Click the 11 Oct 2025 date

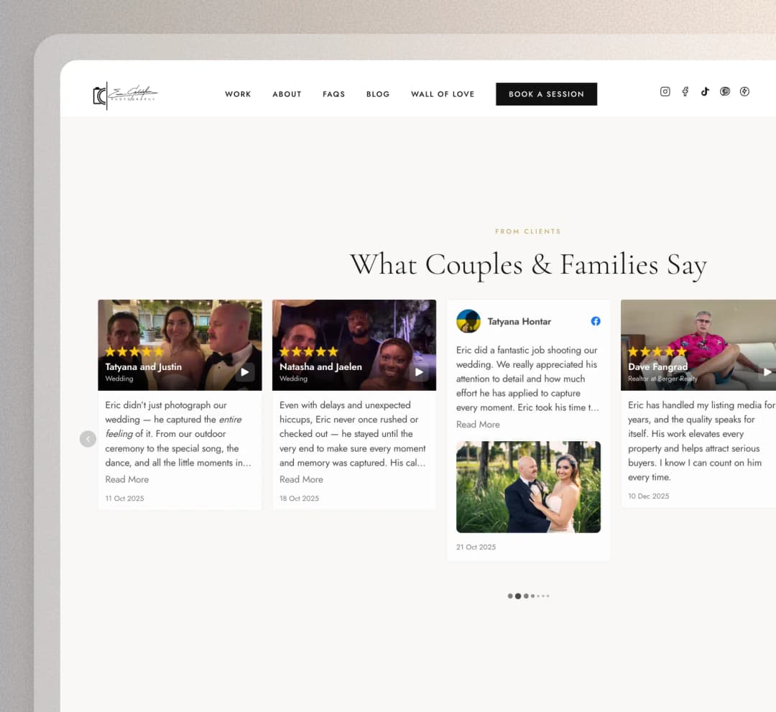(x=125, y=498)
